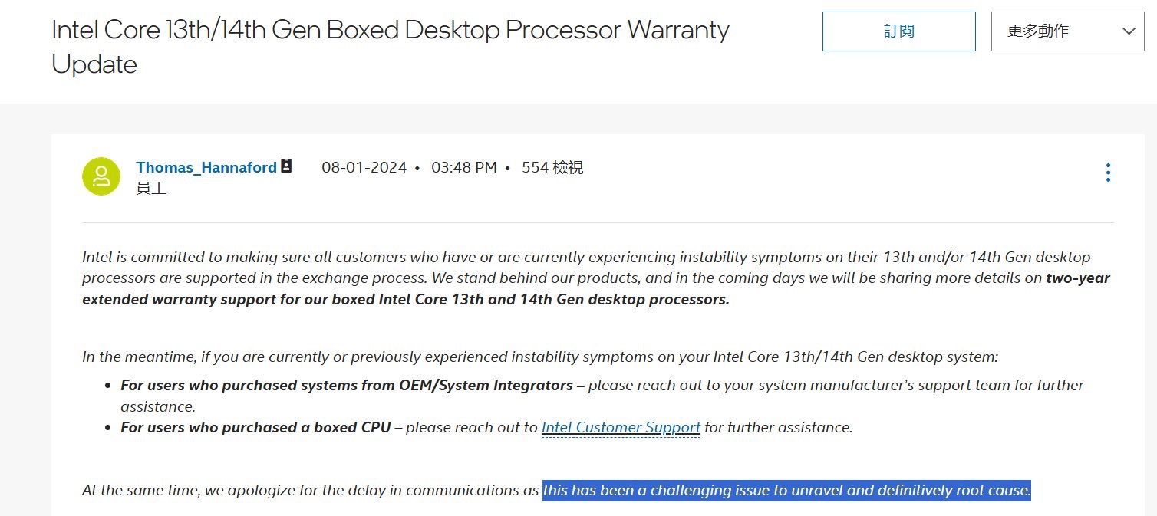Viewport: 1157px width, 516px height.
Task: Click the bold two-year extended warranty text
Action: tap(405, 299)
